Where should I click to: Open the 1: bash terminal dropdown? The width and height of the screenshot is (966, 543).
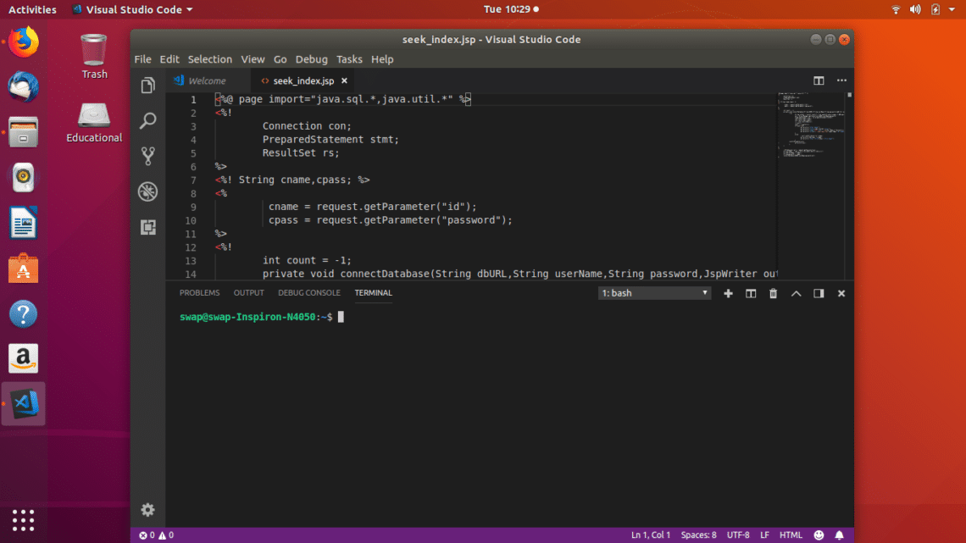pyautogui.click(x=654, y=293)
